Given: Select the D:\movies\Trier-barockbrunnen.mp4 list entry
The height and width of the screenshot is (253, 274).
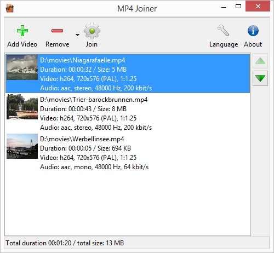Looking at the screenshot, I should (128, 113).
